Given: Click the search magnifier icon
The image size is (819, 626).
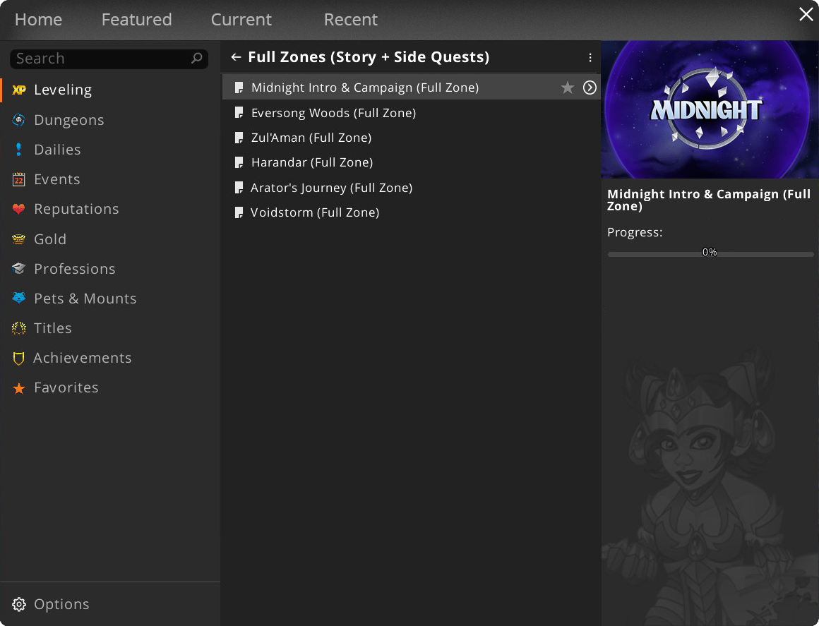Looking at the screenshot, I should coord(197,58).
